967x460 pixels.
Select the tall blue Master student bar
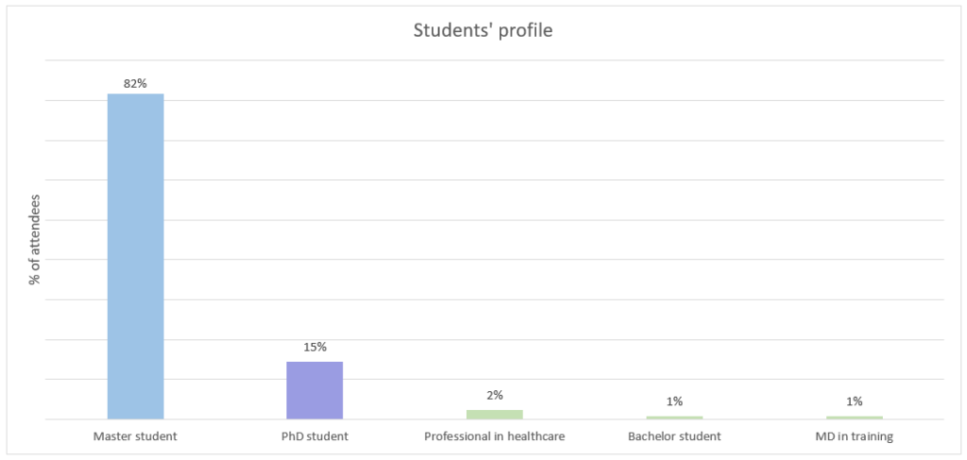pos(135,256)
